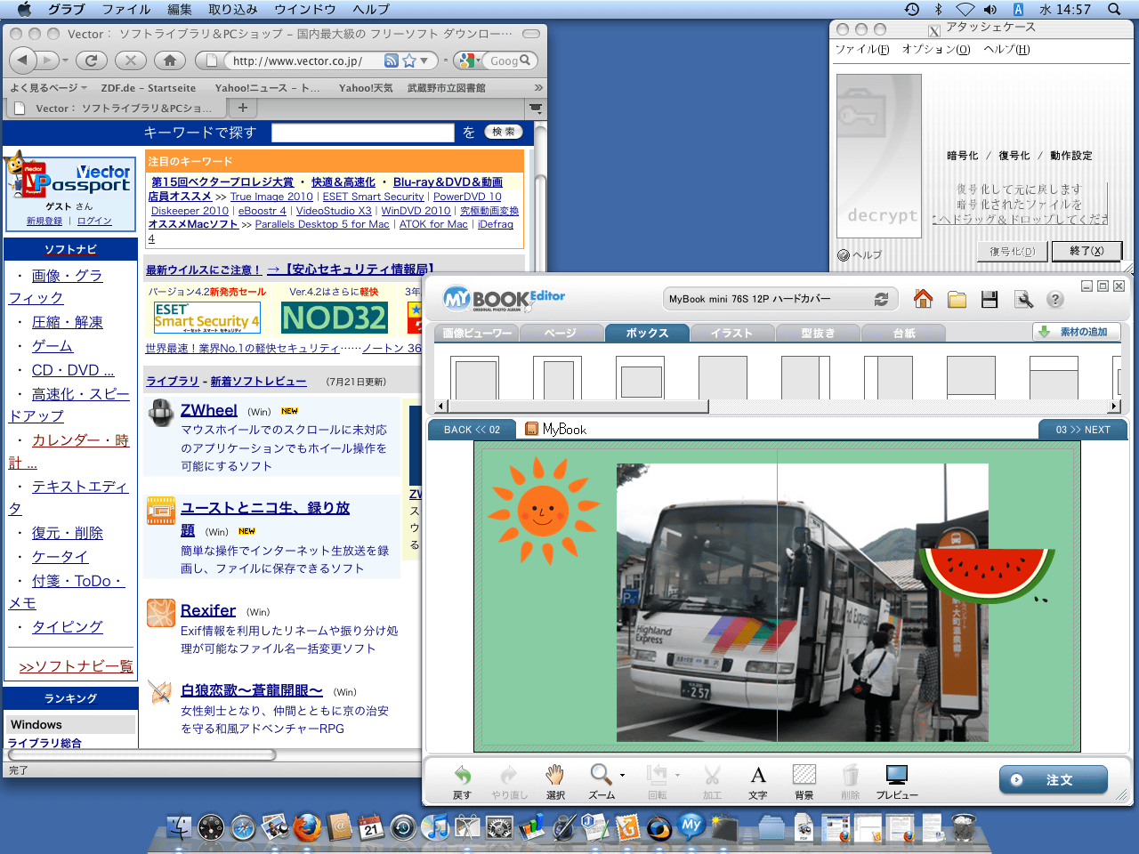Open Finder from the Dock
Viewport: 1139px width, 854px height.
point(179,827)
